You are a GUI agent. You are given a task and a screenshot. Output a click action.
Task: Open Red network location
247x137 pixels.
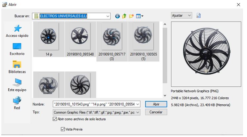[17, 103]
